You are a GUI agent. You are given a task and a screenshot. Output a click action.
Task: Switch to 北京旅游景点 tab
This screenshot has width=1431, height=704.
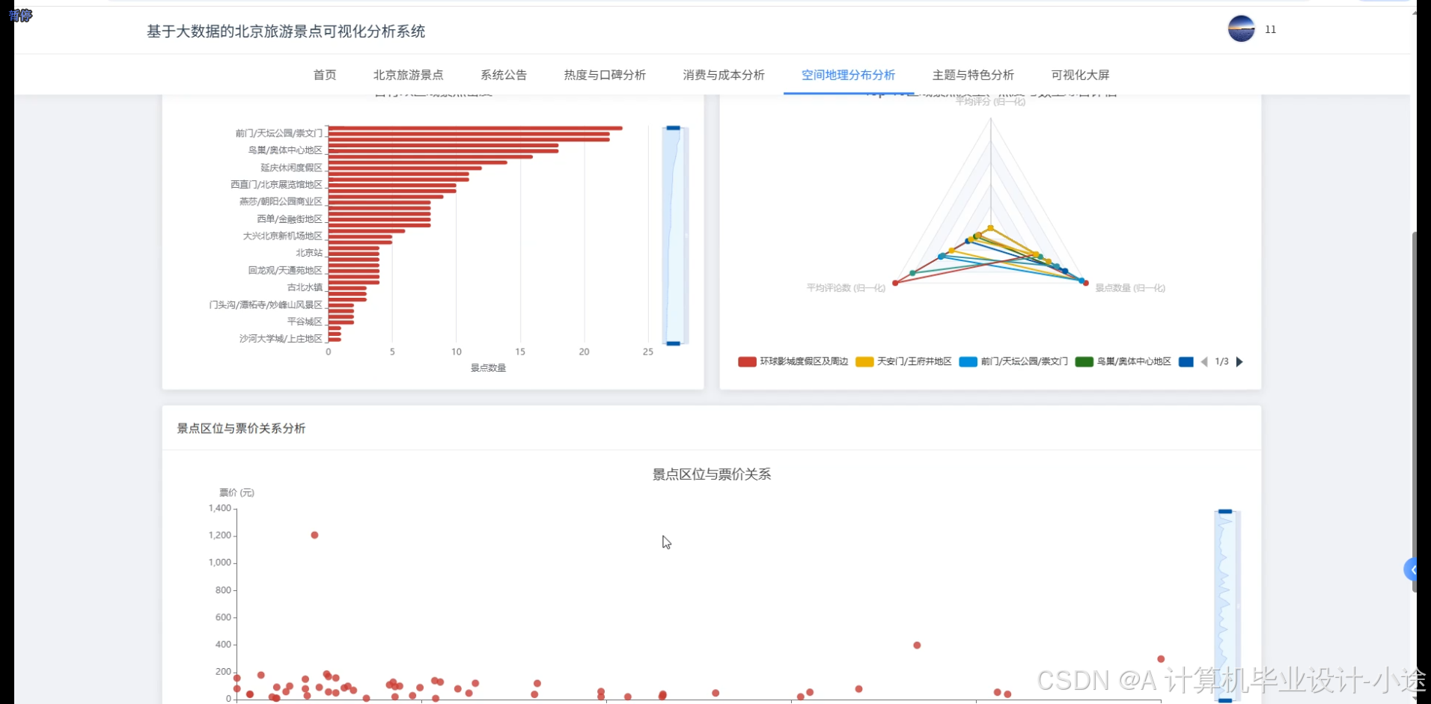click(x=409, y=75)
